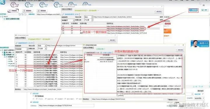Click the test address field with 1063419.html
The width and height of the screenshot is (210, 109).
coord(127,99)
